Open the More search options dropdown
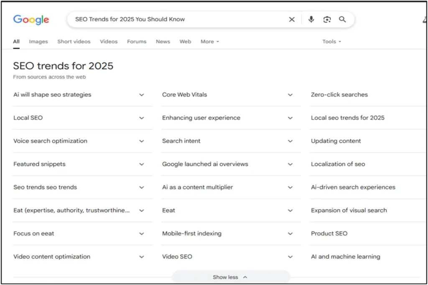This screenshot has height=285, width=428. coord(209,41)
